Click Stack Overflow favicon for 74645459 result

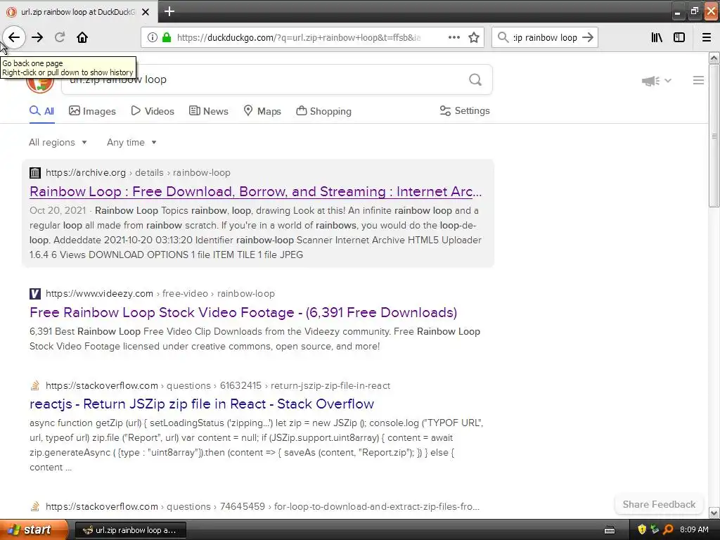coord(35,506)
